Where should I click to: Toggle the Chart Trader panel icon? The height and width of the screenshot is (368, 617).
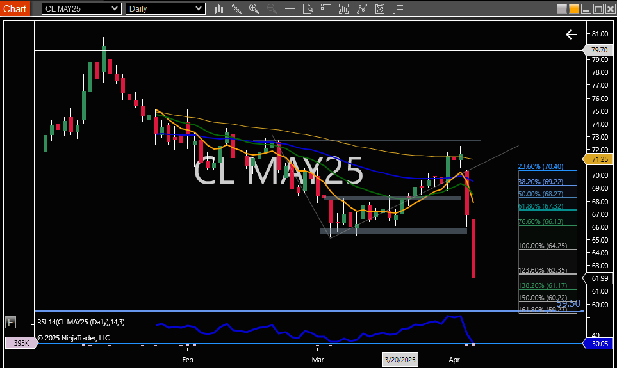click(326, 9)
